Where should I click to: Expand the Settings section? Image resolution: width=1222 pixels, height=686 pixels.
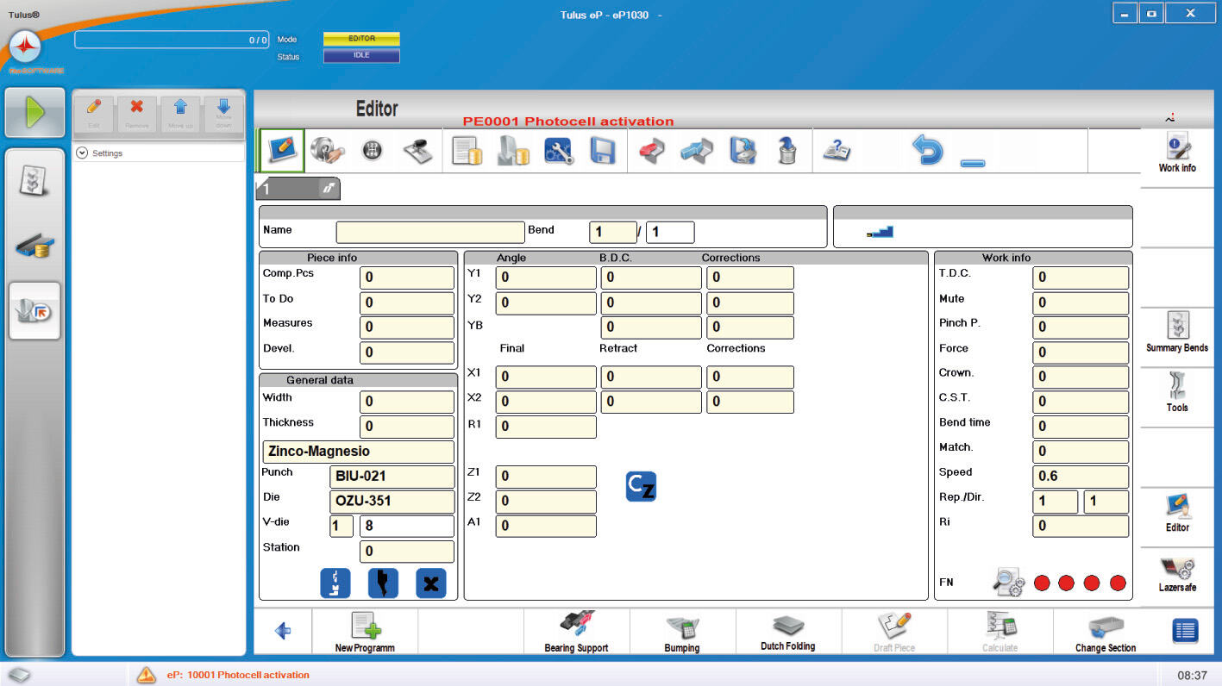pyautogui.click(x=83, y=153)
